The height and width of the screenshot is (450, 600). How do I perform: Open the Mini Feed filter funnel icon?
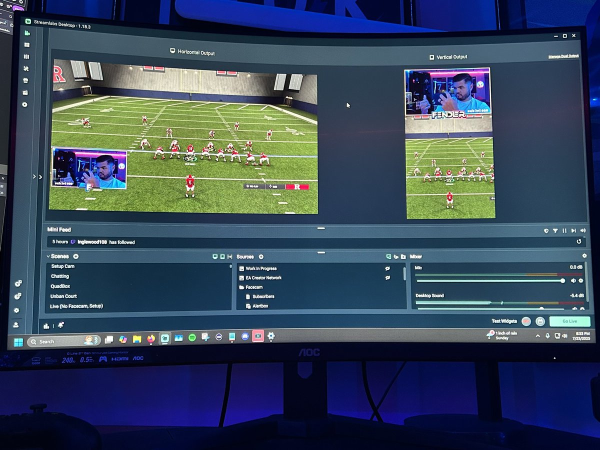point(555,230)
